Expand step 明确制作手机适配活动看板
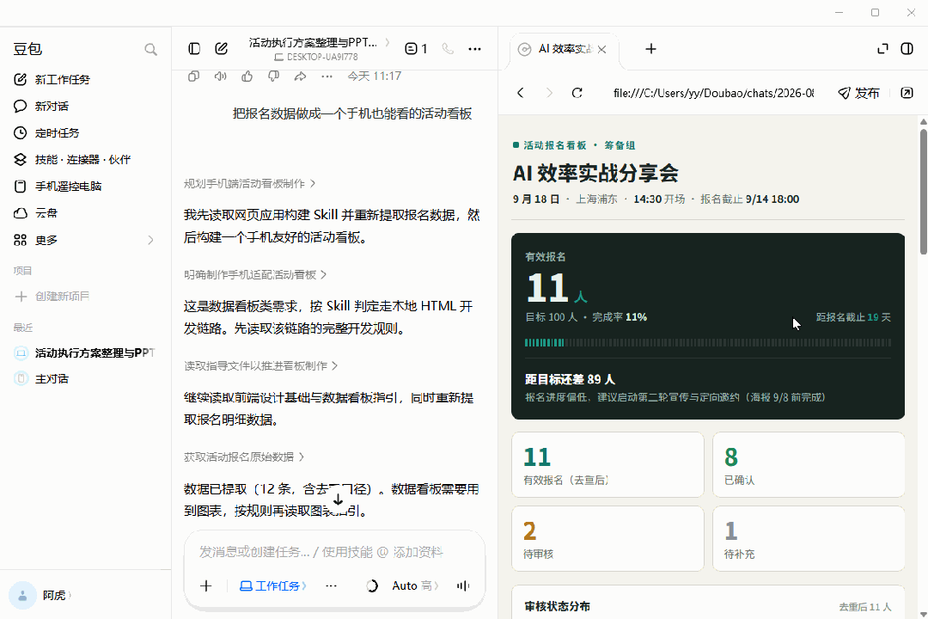The image size is (928, 619). (x=255, y=275)
